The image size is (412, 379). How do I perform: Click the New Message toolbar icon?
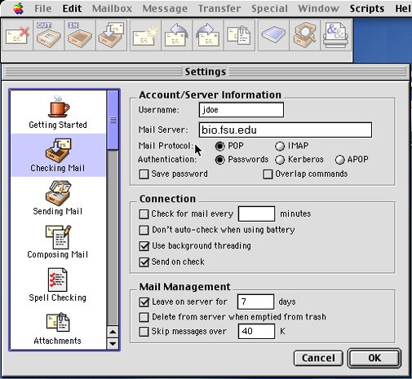tap(145, 35)
